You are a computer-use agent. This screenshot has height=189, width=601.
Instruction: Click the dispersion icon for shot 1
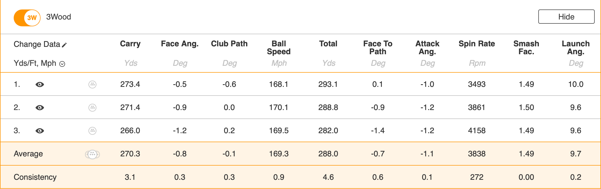coord(92,84)
